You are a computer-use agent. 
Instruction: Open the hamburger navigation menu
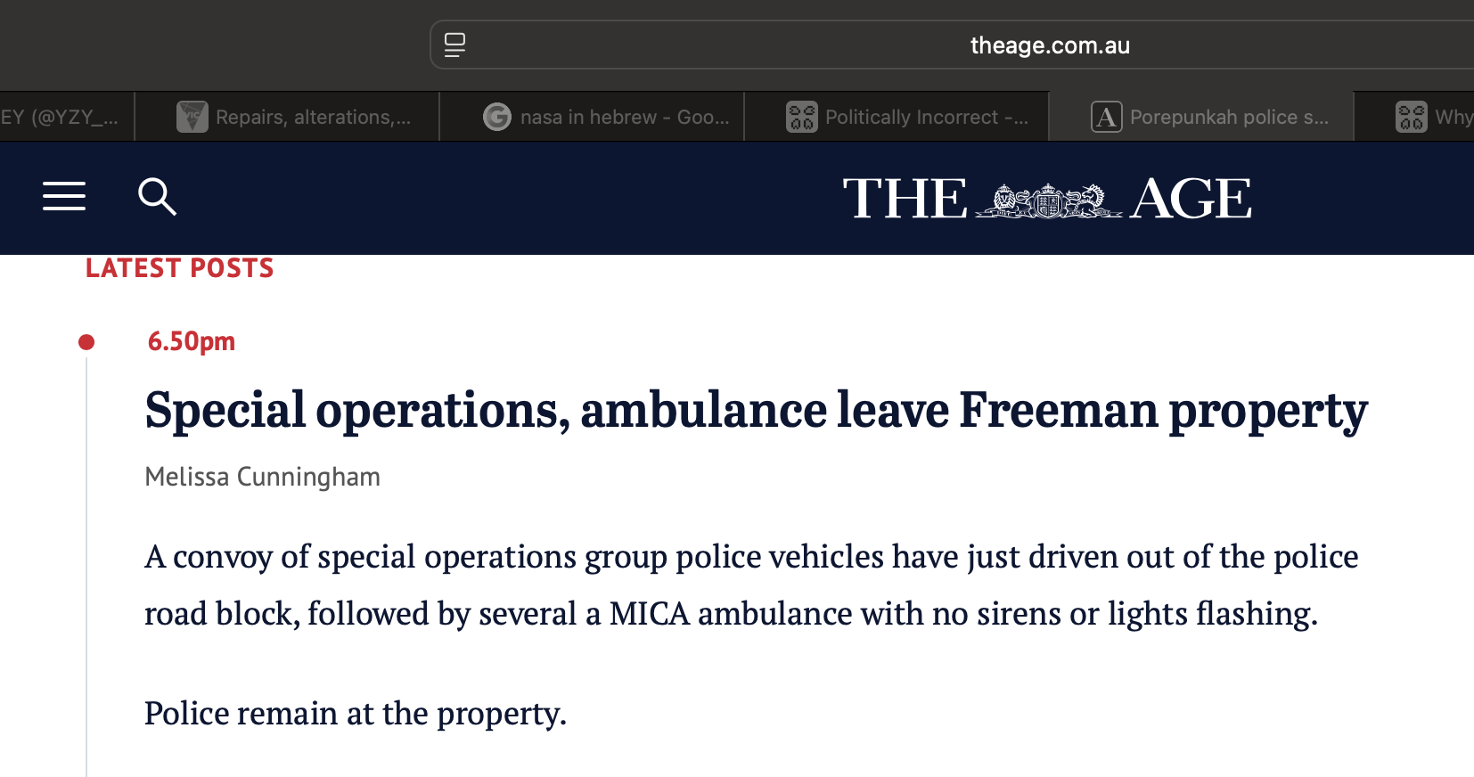[64, 196]
